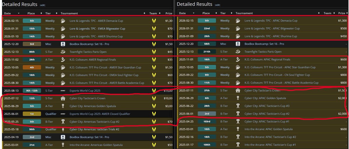Viewport: 349px width, 149px height.
Task: Click the icon beside Cyber City: Americas Tactician Trials #2
Action: click(x=63, y=129)
